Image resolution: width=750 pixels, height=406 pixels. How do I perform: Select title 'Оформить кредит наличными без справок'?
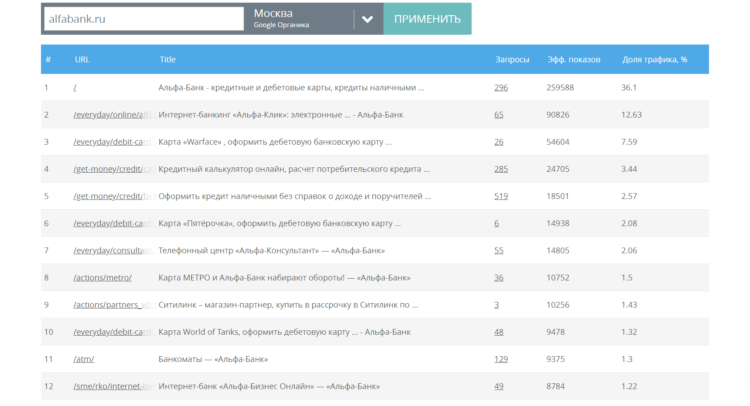click(295, 196)
